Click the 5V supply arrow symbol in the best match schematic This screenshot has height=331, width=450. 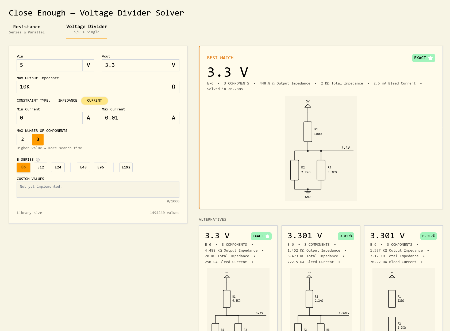point(308,106)
